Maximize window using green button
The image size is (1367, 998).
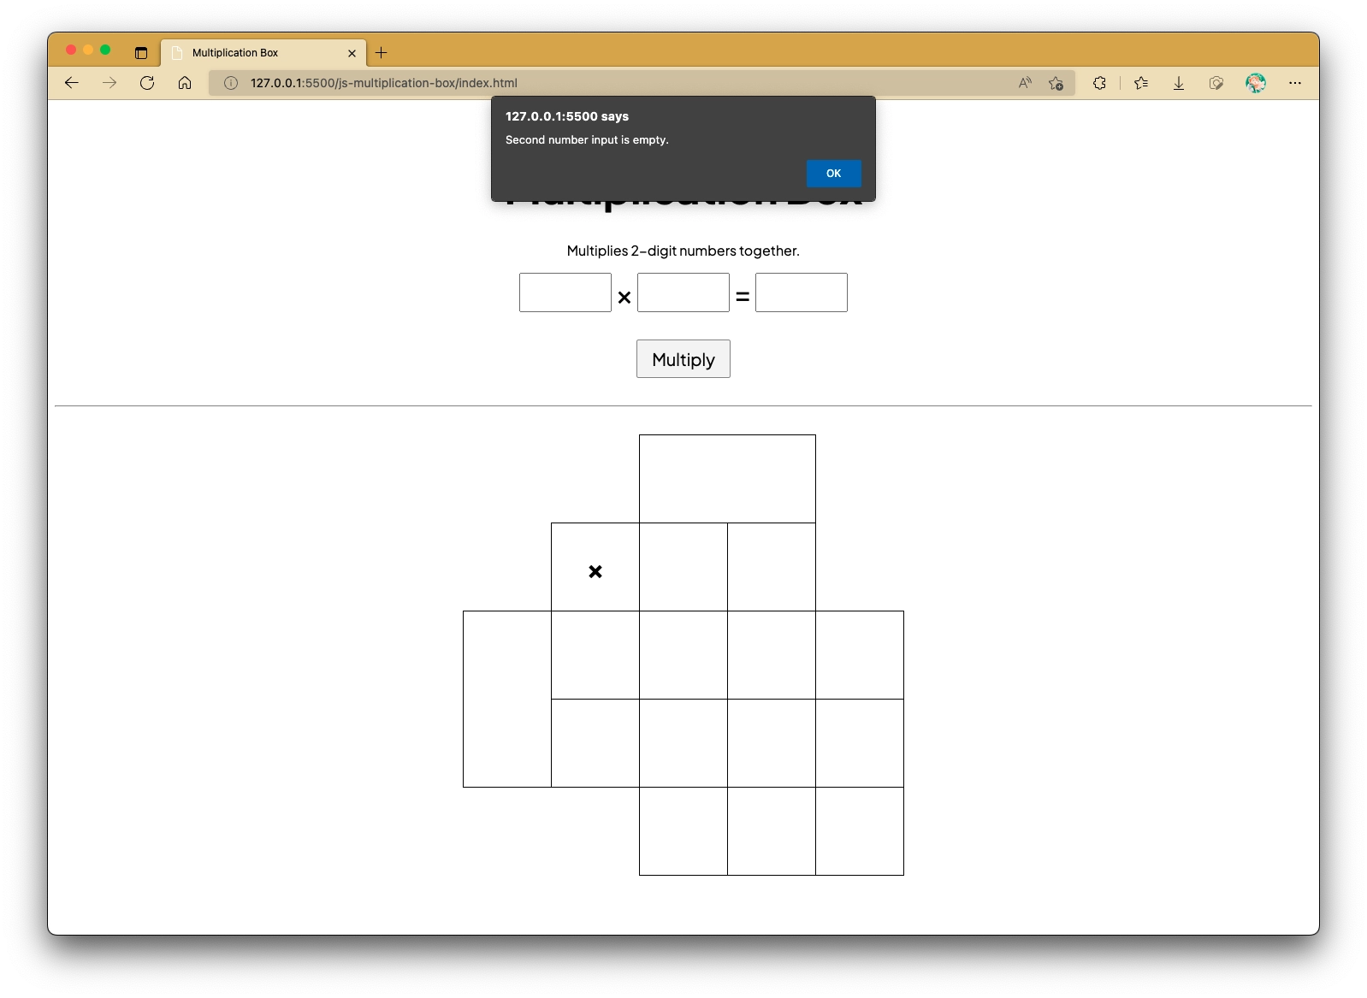coord(105,50)
